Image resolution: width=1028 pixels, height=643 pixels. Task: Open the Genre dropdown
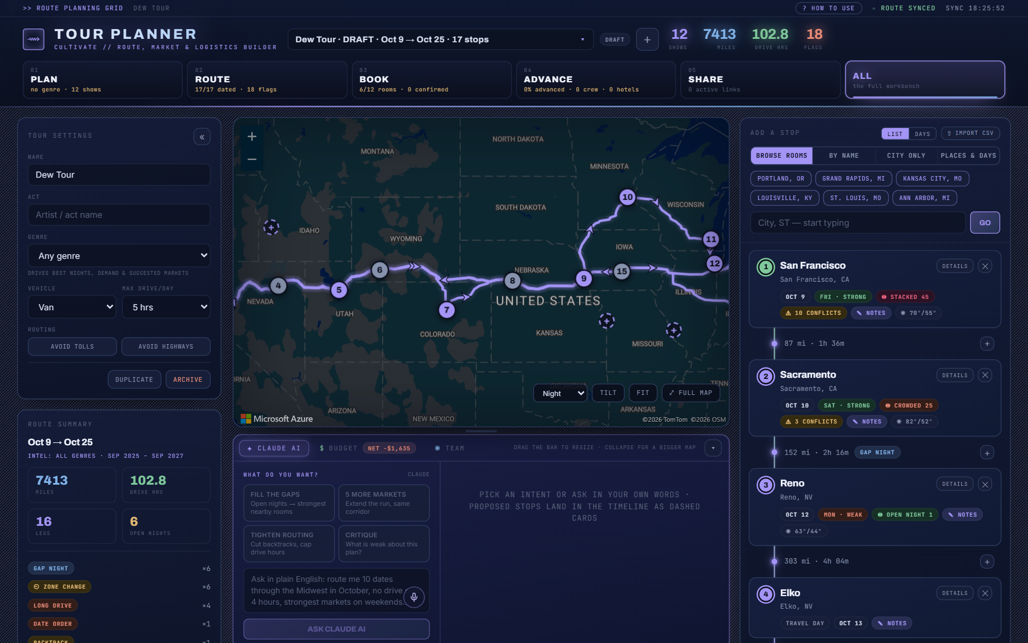[119, 255]
